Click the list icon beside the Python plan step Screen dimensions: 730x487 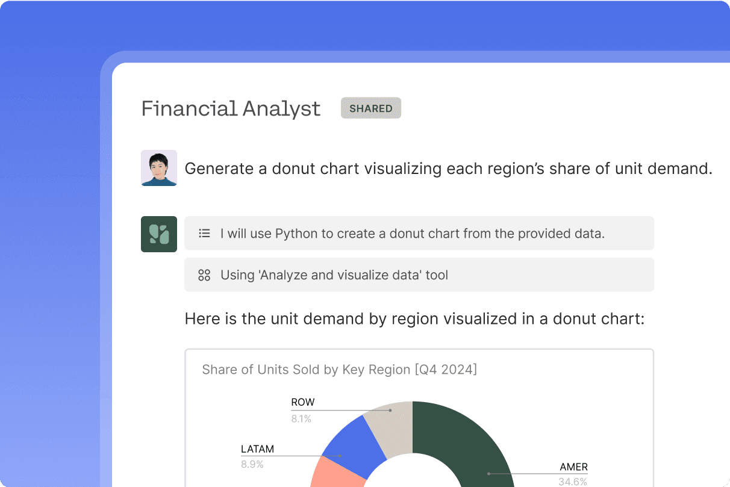click(x=204, y=233)
